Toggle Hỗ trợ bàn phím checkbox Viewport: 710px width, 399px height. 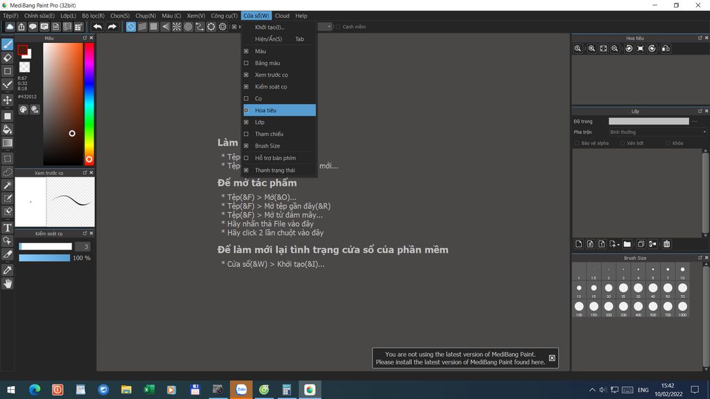pos(246,158)
